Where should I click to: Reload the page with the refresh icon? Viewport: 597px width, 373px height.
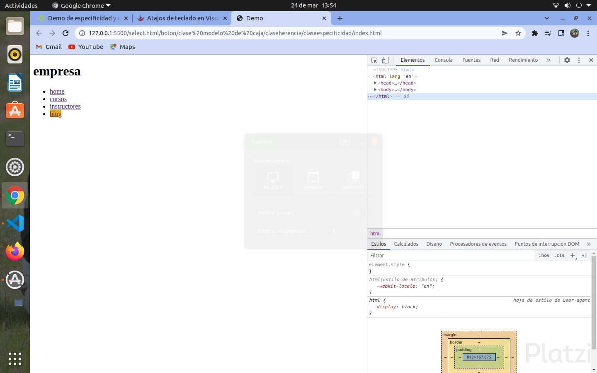tap(66, 33)
